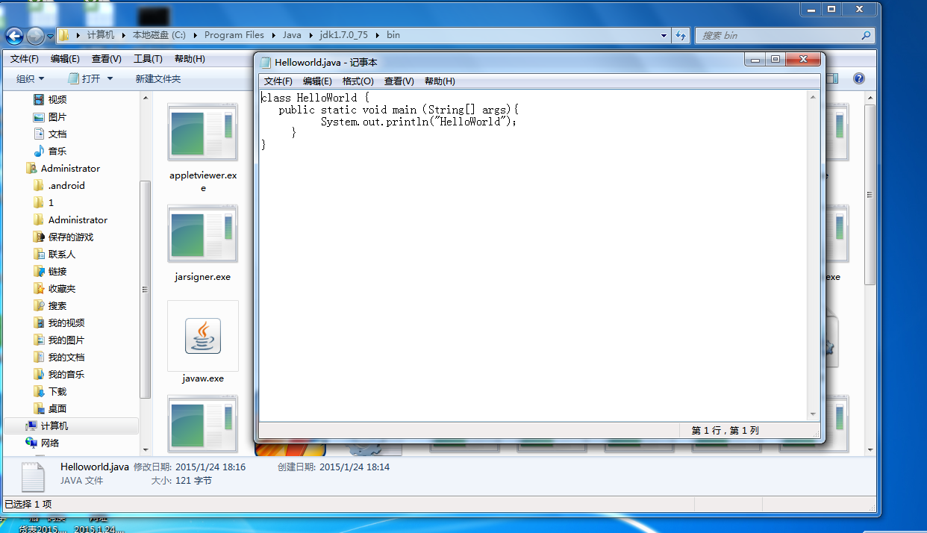Open 链接 folder in tree
Image resolution: width=927 pixels, height=533 pixels.
[57, 271]
